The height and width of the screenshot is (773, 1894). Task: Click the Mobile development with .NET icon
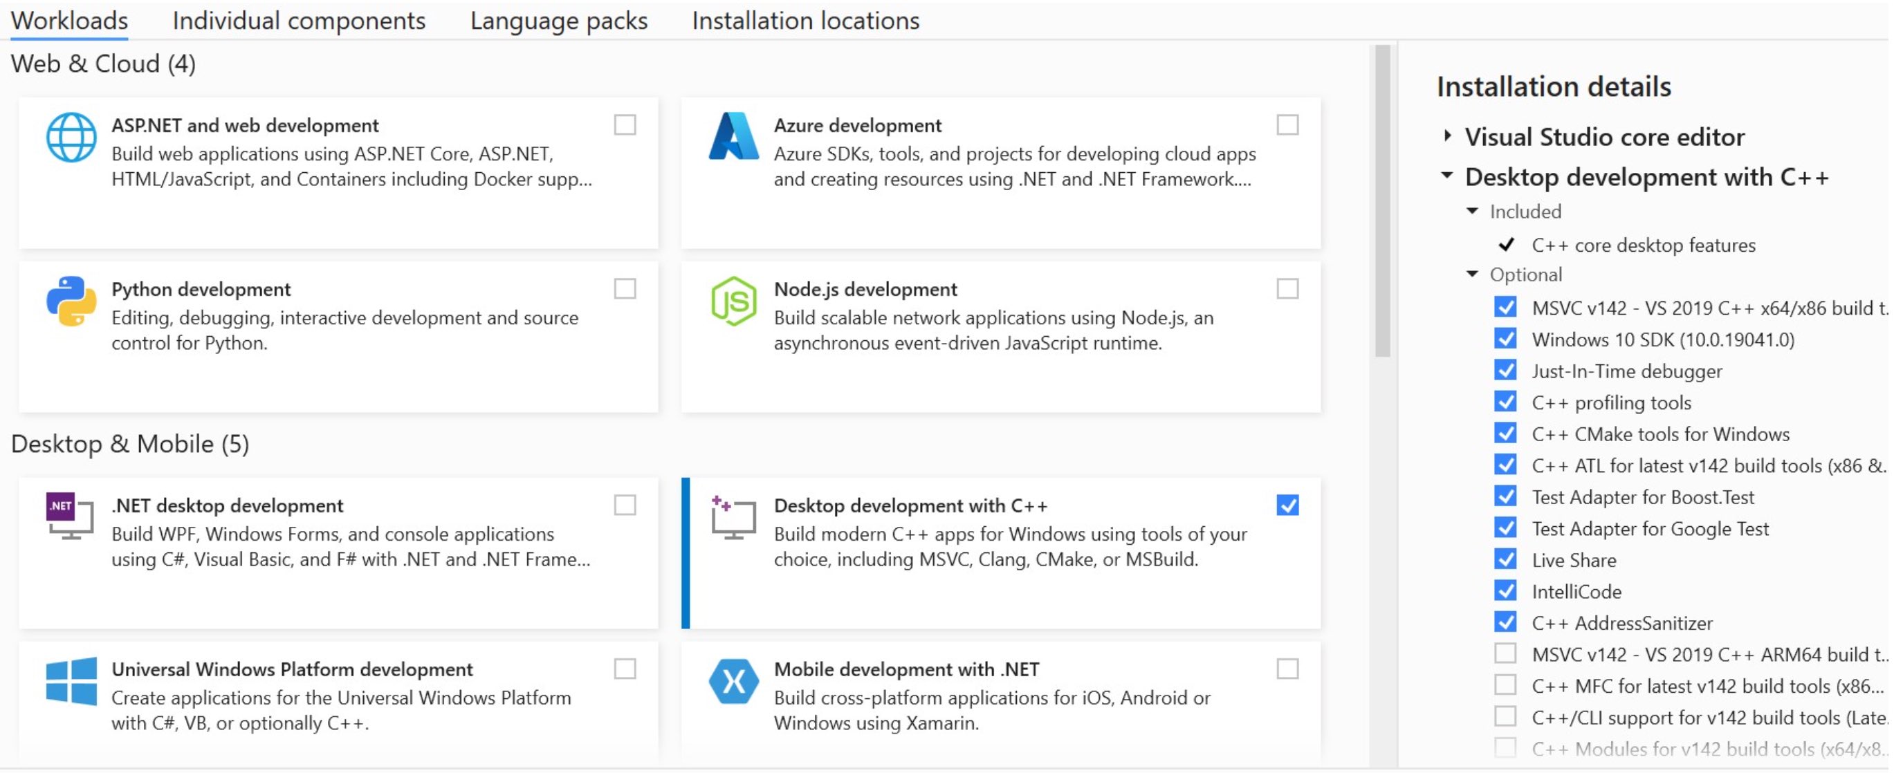click(x=733, y=682)
